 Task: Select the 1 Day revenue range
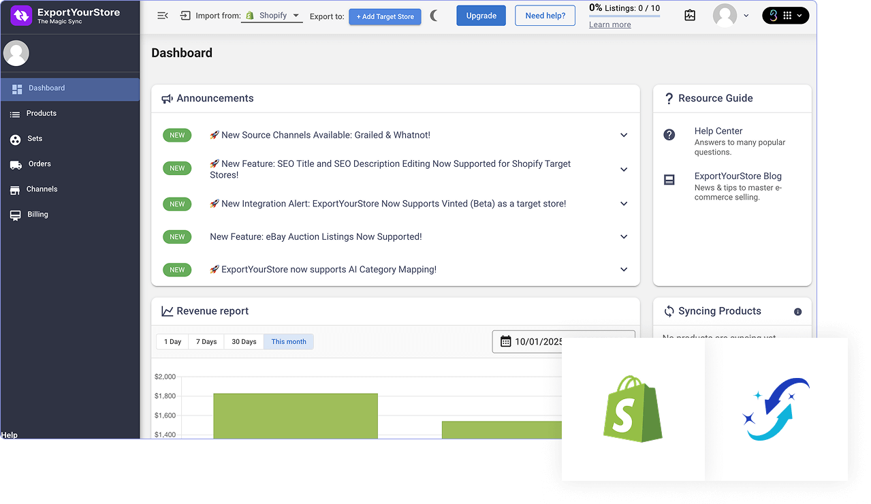click(x=173, y=342)
